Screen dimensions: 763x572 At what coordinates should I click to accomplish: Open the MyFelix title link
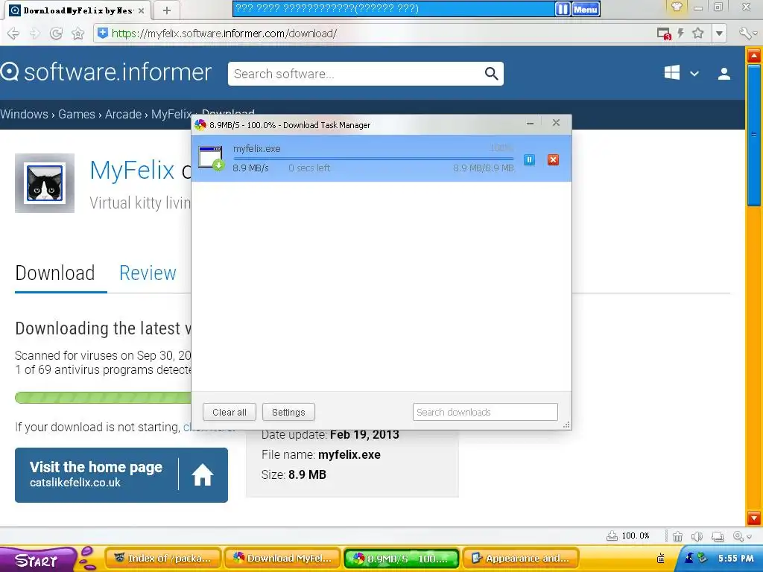click(132, 171)
